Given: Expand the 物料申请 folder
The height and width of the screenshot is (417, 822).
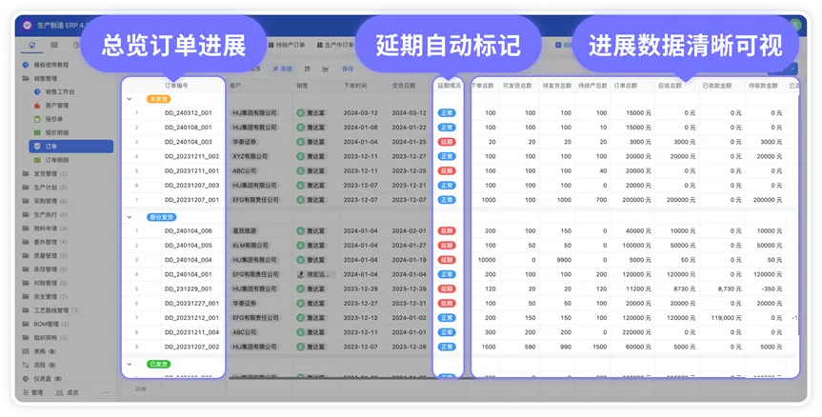Looking at the screenshot, I should [x=45, y=228].
